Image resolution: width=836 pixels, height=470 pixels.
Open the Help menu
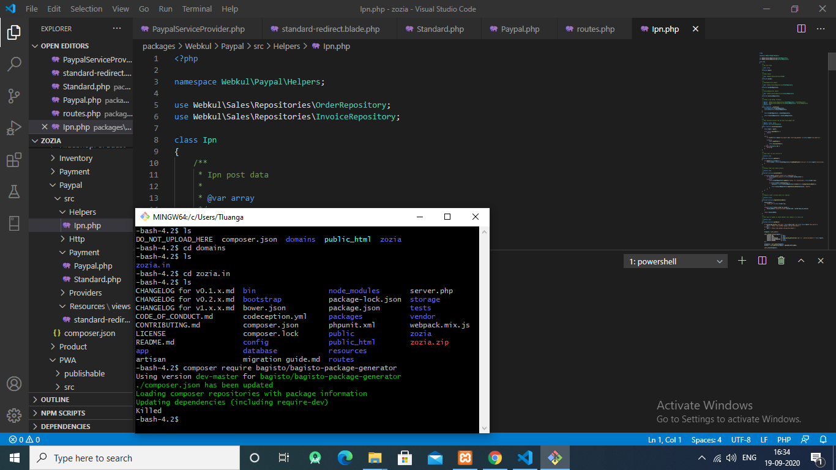230,9
